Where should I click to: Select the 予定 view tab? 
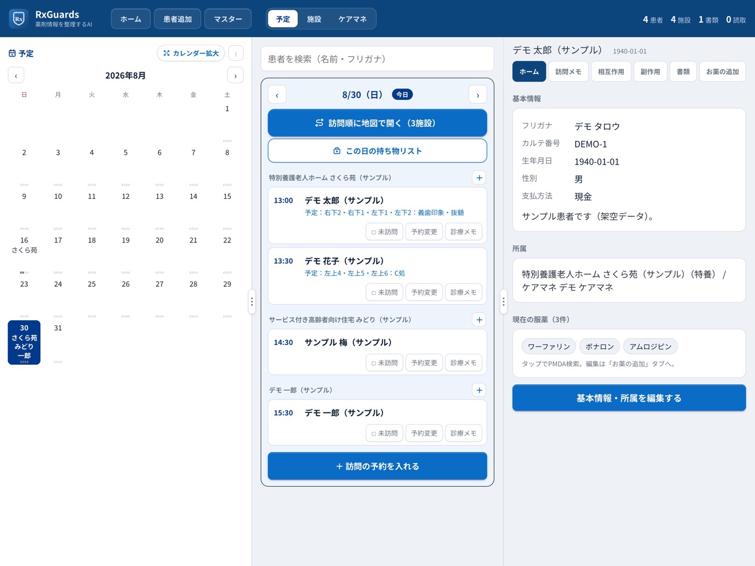pyautogui.click(x=283, y=19)
